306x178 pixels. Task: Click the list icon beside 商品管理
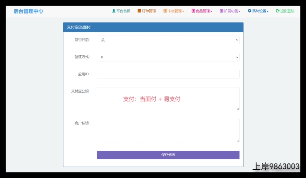193,11
